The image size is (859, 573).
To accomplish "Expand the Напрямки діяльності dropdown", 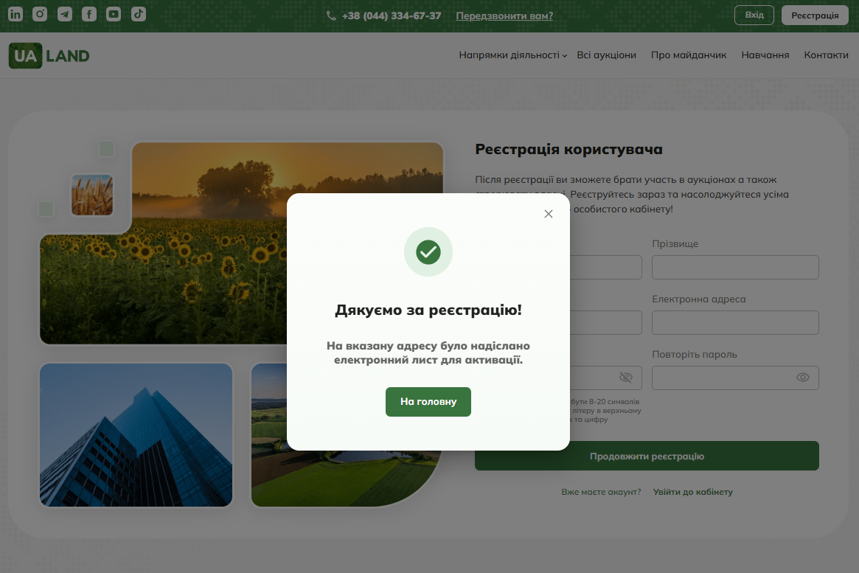I will point(512,55).
